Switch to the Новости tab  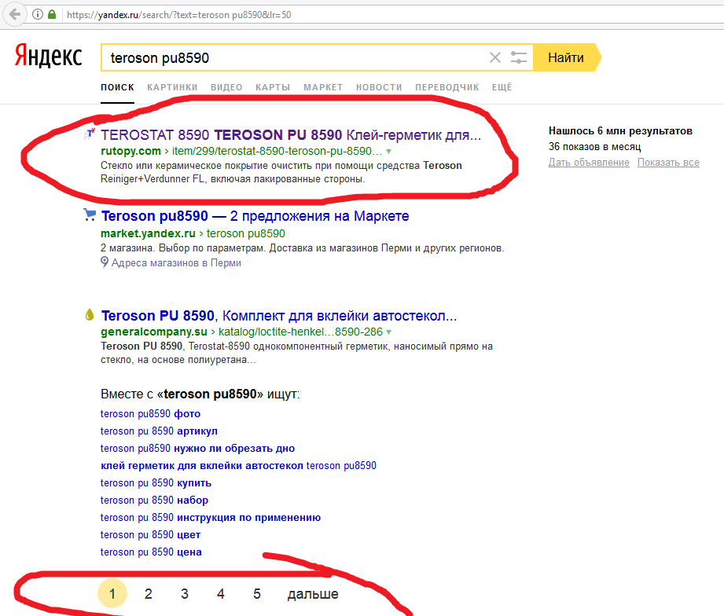point(379,87)
